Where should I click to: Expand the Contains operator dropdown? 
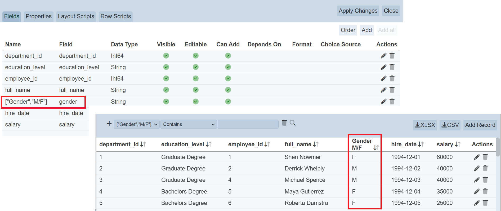point(189,124)
